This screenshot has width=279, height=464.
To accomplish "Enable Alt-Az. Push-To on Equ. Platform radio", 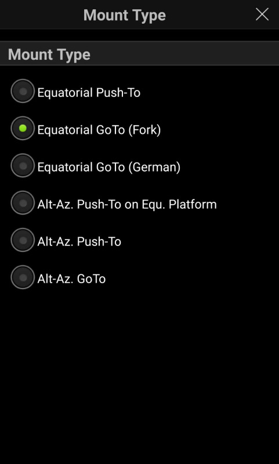I will 23,203.
